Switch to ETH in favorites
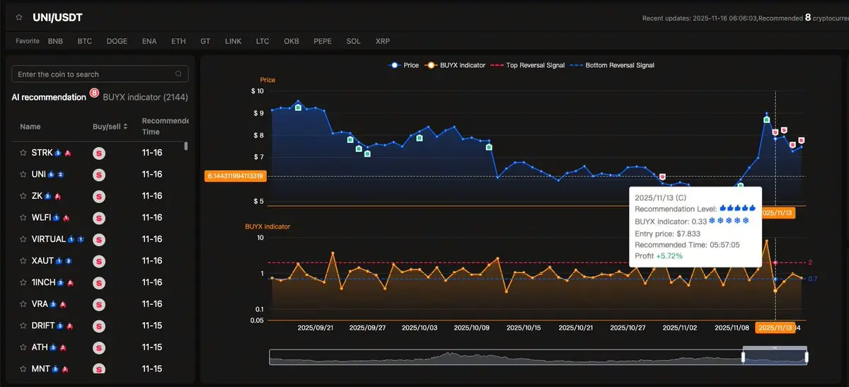Viewport: 849px width, 387px height. tap(178, 41)
